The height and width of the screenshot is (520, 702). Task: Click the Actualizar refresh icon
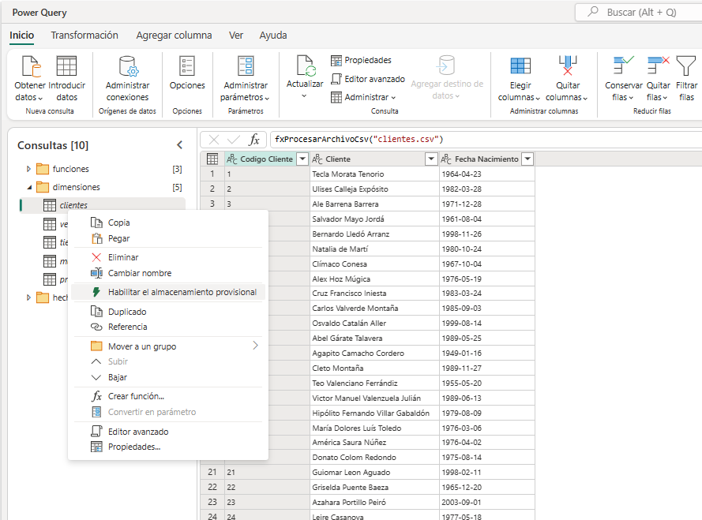305,66
